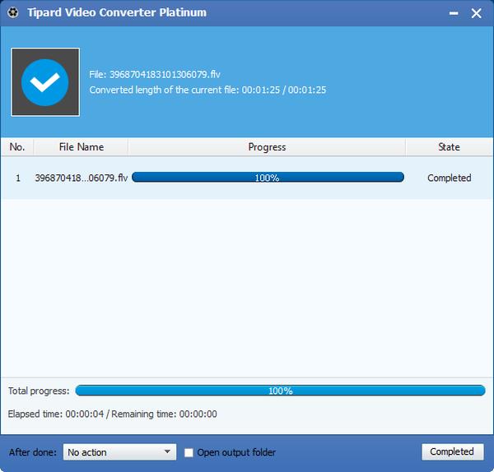
Task: Click the film reel app icon in title bar
Action: coord(13,12)
